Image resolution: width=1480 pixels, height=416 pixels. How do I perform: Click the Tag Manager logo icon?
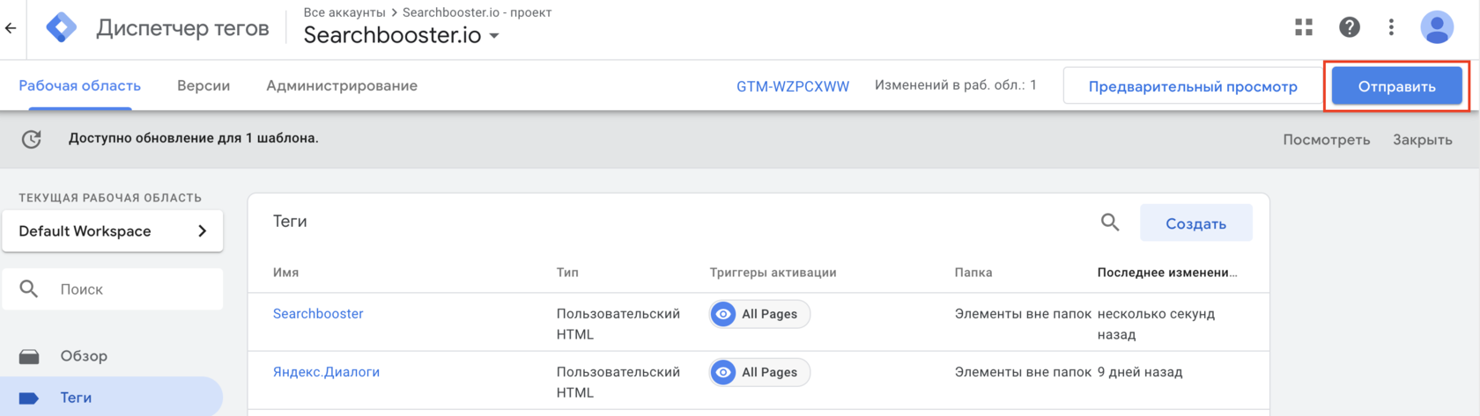tap(61, 28)
